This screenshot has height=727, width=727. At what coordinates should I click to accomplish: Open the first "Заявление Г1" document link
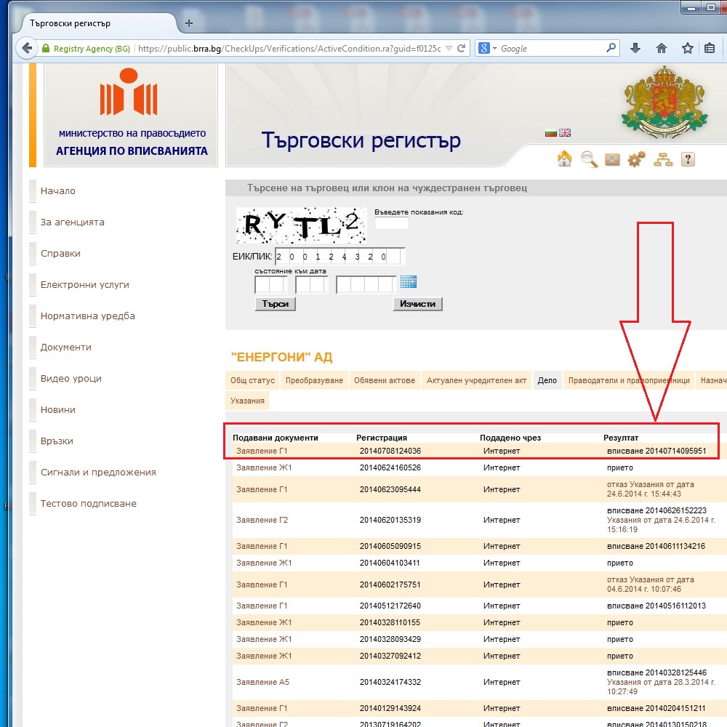[x=262, y=451]
